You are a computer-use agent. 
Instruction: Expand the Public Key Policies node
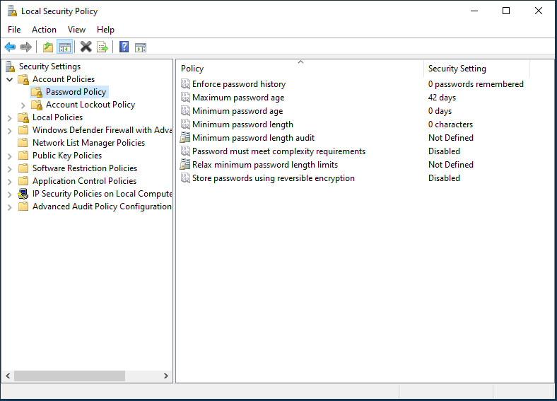pos(10,156)
